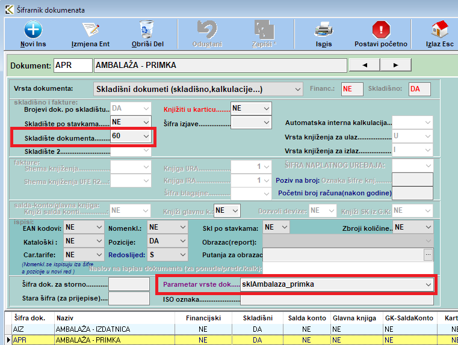Image resolution: width=458 pixels, height=345 pixels.
Task: Click the Šifrarnik dokumenata window icon
Action: coord(10,10)
